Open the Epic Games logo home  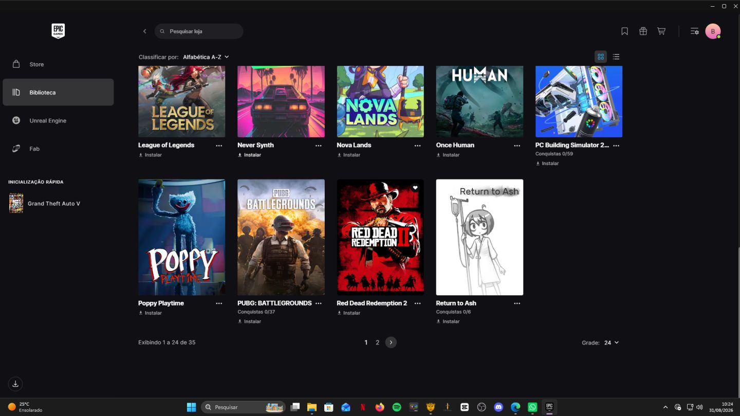(58, 31)
